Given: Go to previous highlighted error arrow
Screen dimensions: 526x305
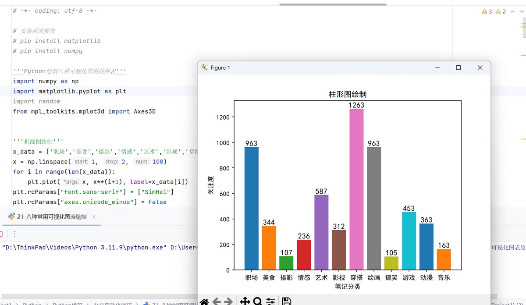Looking at the screenshot, I should [512, 12].
